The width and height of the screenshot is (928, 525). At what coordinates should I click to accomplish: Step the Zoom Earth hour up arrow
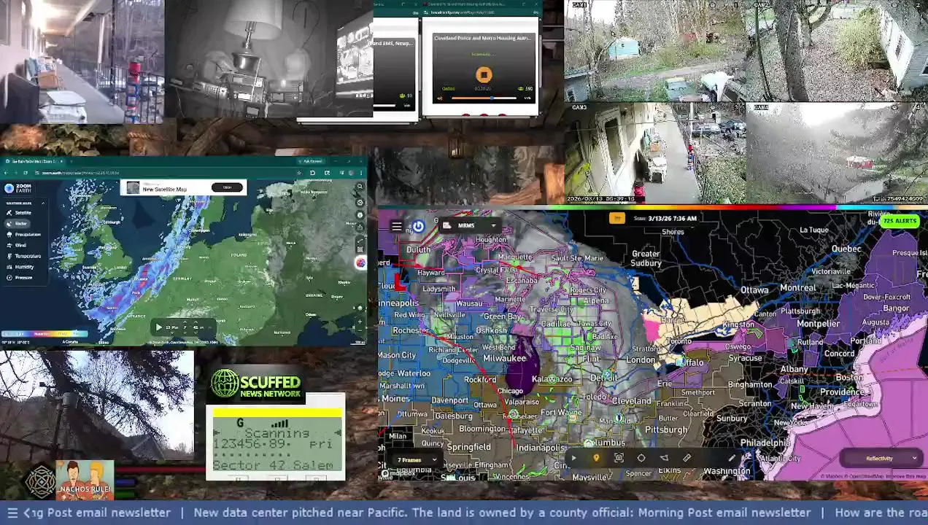coord(185,322)
